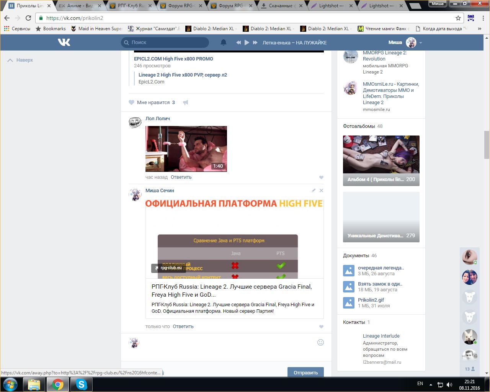Open the Чтение манги Фанк bookmark

point(383,29)
